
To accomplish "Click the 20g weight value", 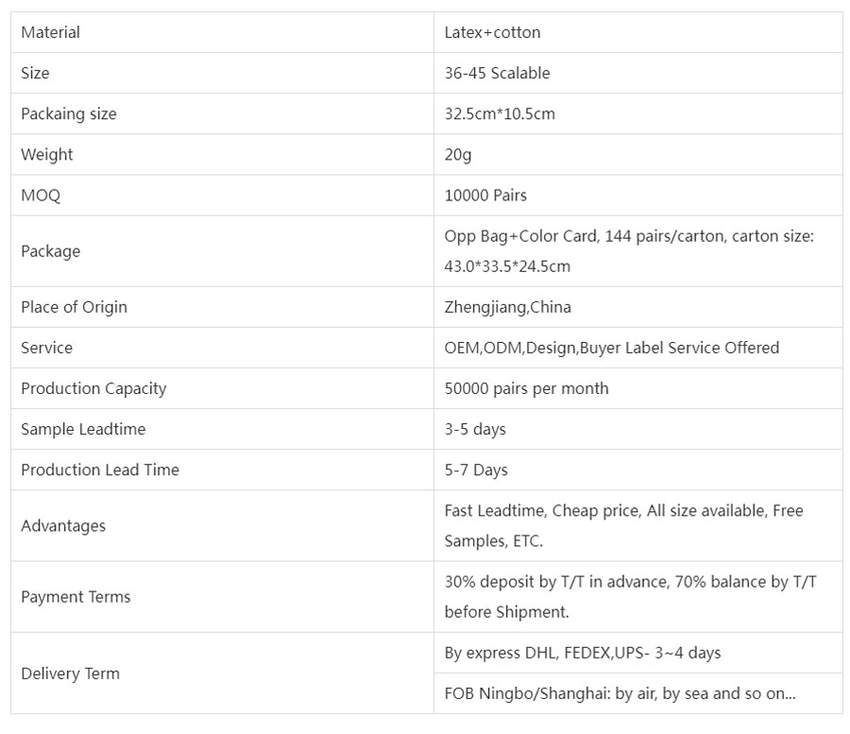I will tap(458, 155).
